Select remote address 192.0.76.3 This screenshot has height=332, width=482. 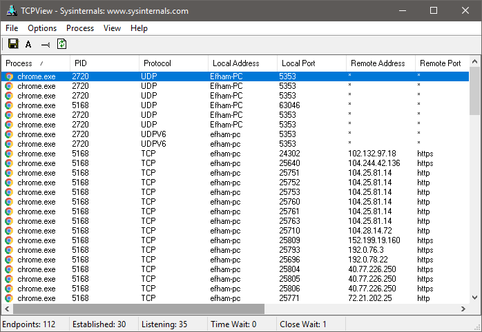coord(366,250)
